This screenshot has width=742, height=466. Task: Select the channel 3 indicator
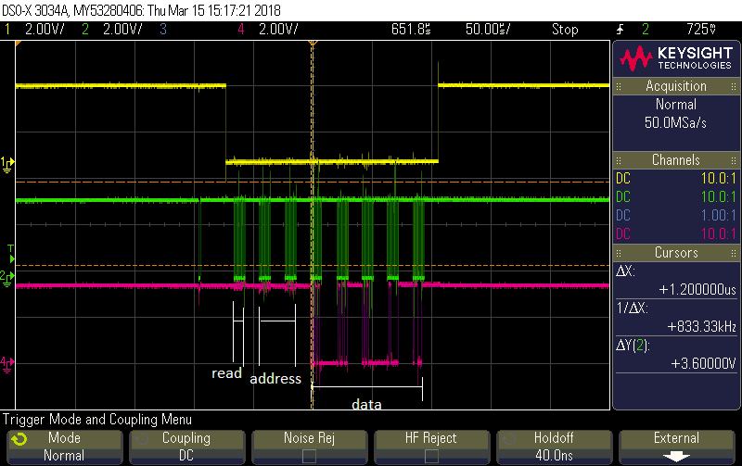click(x=163, y=30)
